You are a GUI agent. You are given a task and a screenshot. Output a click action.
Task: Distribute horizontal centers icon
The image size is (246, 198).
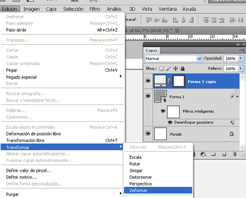coord(241,20)
